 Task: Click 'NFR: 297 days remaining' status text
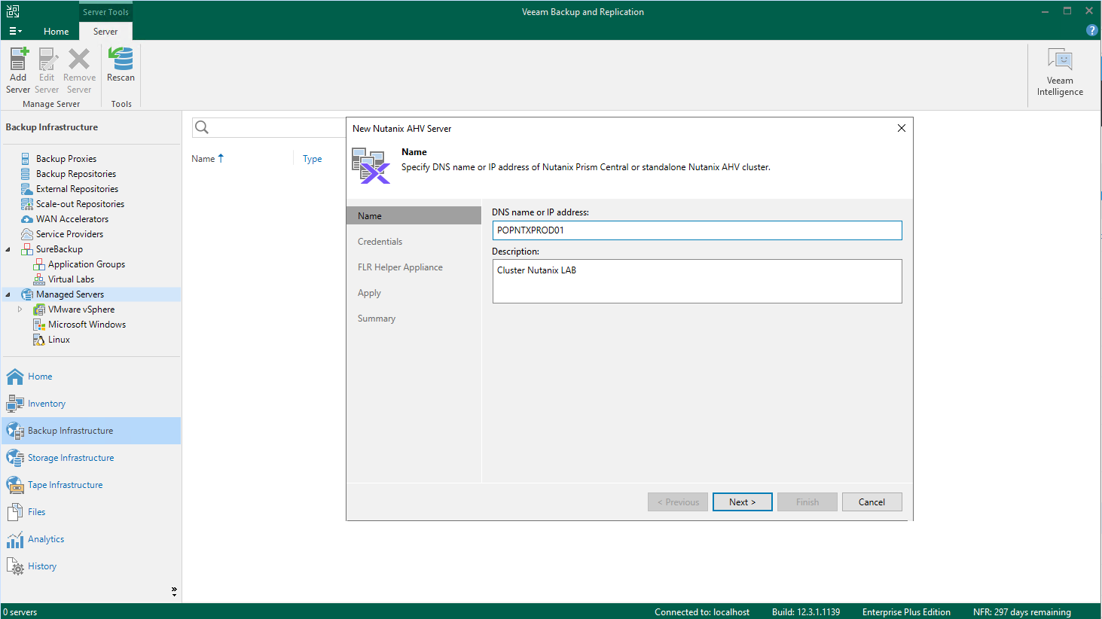(x=1021, y=612)
